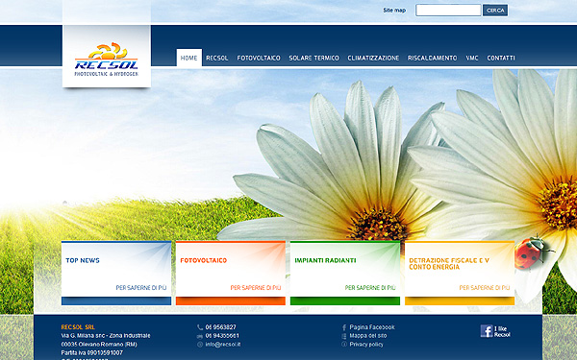Screen dimensions: 577x360
Task: Click the icon beside Privacy policy
Action: tap(344, 345)
